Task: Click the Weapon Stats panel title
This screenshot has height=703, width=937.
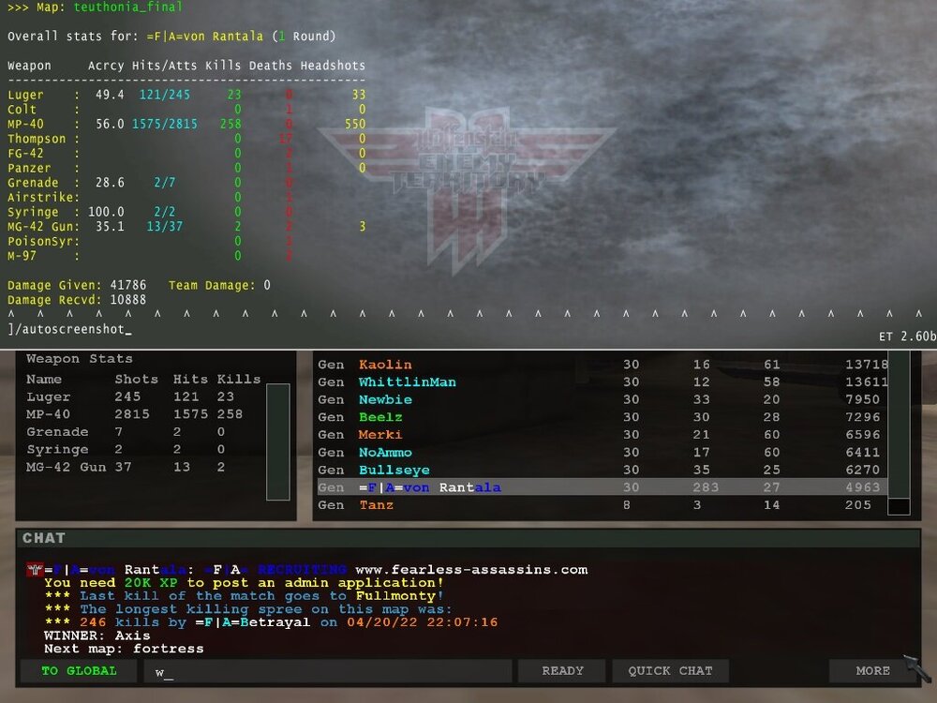Action: 80,359
